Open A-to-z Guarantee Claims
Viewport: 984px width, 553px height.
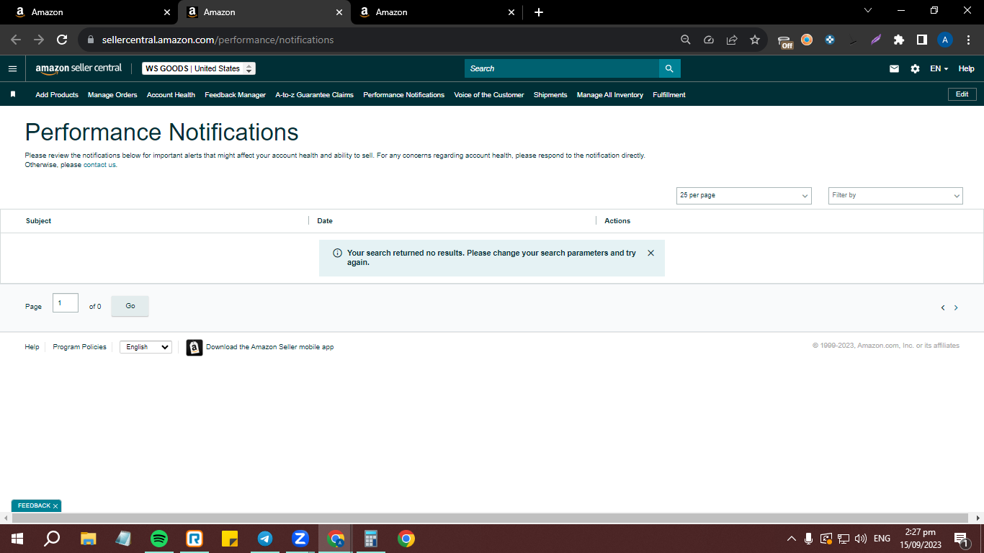tap(314, 95)
